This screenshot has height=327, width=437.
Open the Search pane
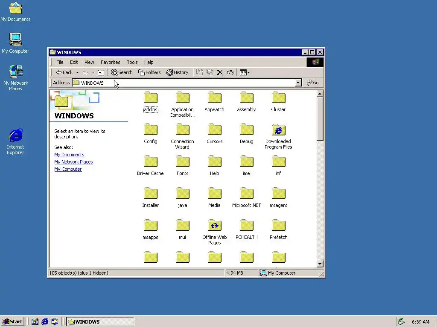click(122, 72)
